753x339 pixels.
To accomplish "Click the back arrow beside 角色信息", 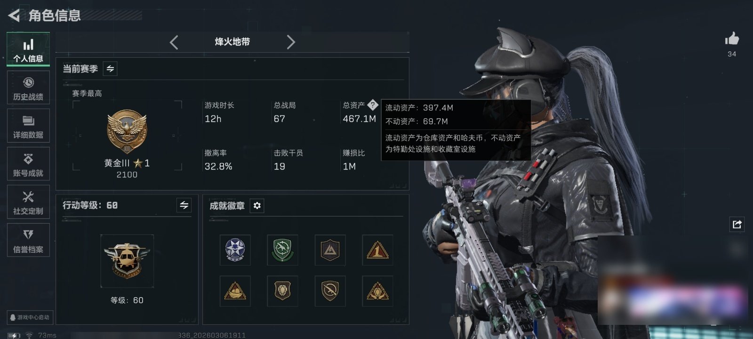I will point(14,16).
